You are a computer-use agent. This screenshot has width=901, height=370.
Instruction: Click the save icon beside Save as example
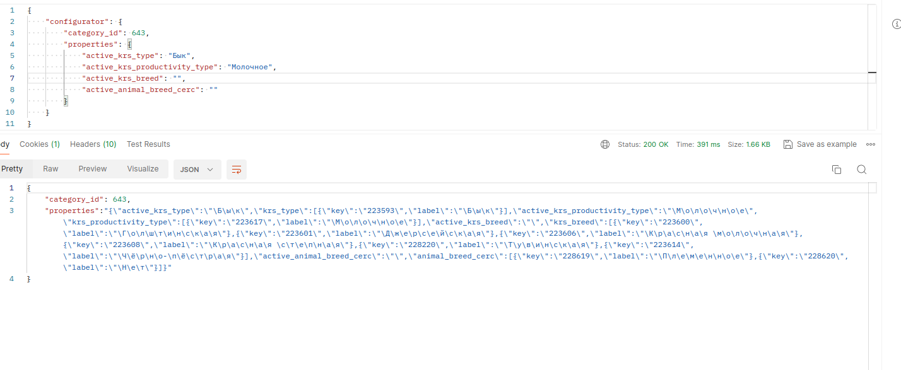coord(787,144)
